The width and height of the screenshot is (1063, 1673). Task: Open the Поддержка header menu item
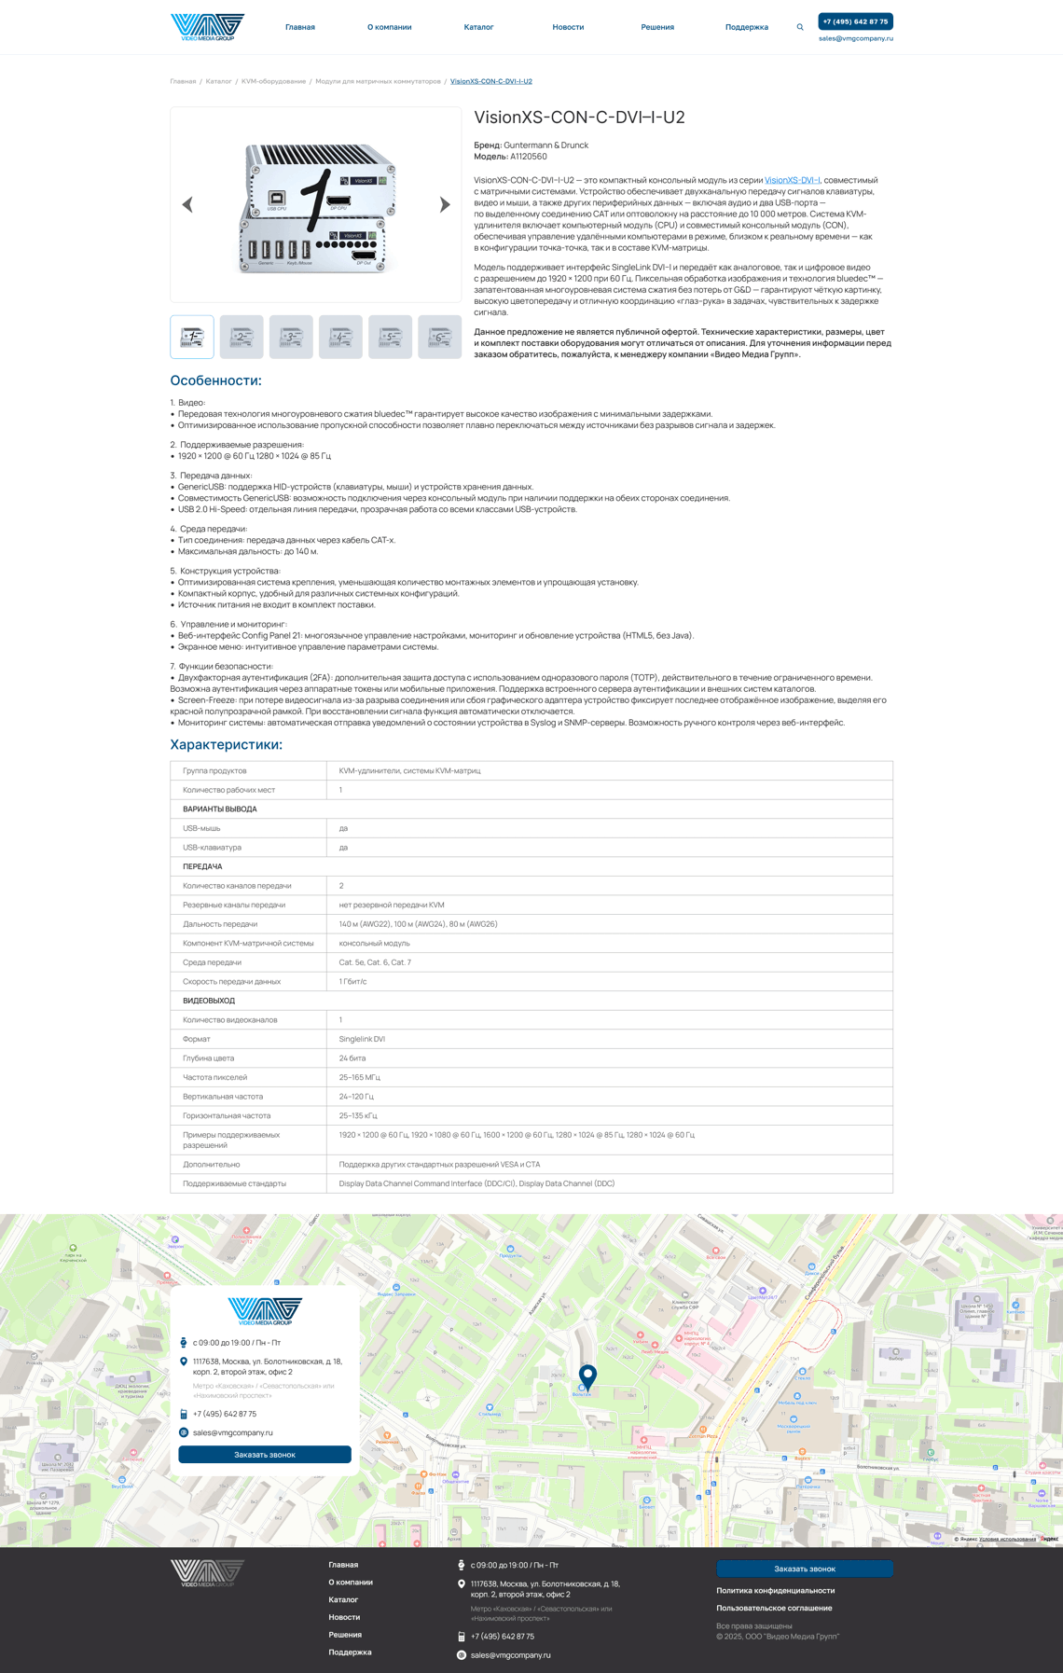pyautogui.click(x=747, y=27)
